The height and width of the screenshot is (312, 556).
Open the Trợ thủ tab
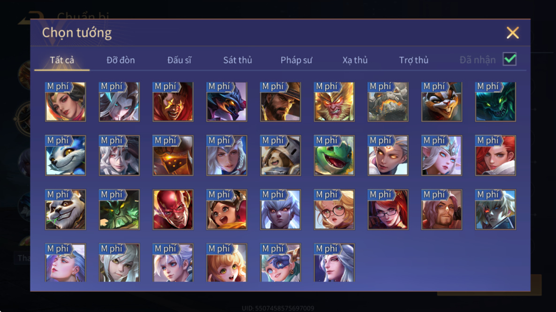pyautogui.click(x=414, y=60)
